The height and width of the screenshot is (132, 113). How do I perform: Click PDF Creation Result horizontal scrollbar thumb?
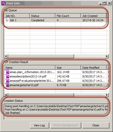coord(41,95)
